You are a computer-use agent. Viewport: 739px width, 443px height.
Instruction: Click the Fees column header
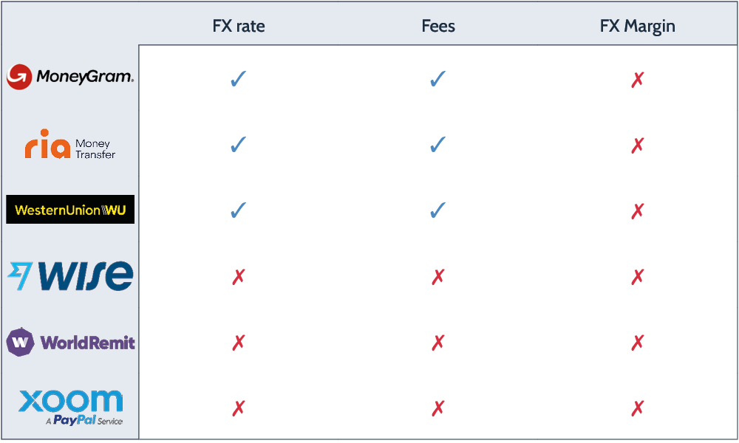point(438,27)
